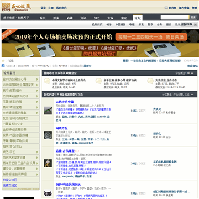Screen dimensions: 199x199
Task: Open sidebar link 店铺交流区
Action: pyautogui.click(x=10, y=185)
